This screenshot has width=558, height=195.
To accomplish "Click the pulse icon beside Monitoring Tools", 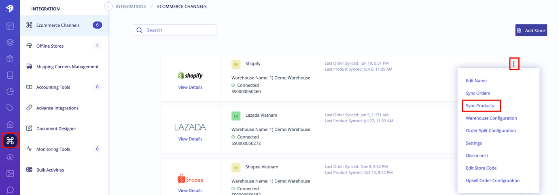I will [x=29, y=149].
